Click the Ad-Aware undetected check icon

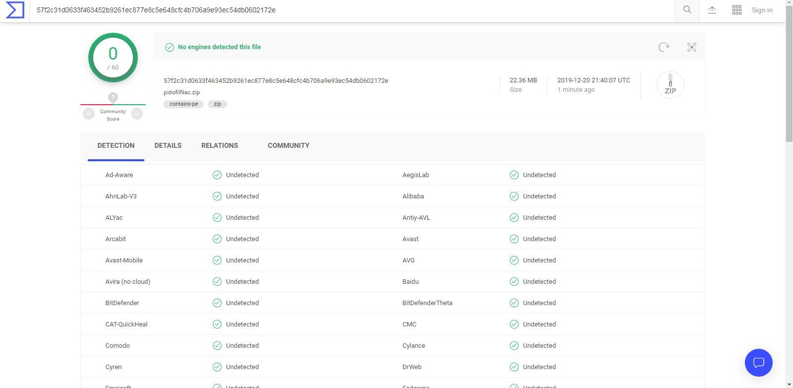coord(217,175)
